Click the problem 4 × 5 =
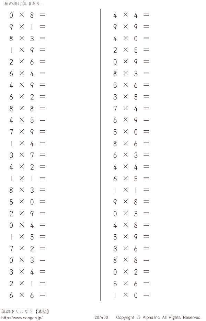Image resolution: width=206 pixels, height=321 pixels. coord(27,120)
